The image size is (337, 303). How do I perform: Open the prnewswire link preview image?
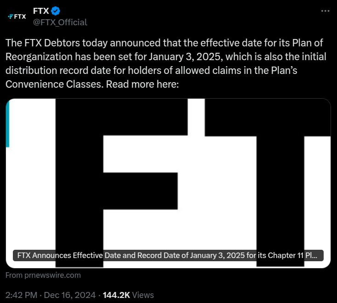pos(168,183)
